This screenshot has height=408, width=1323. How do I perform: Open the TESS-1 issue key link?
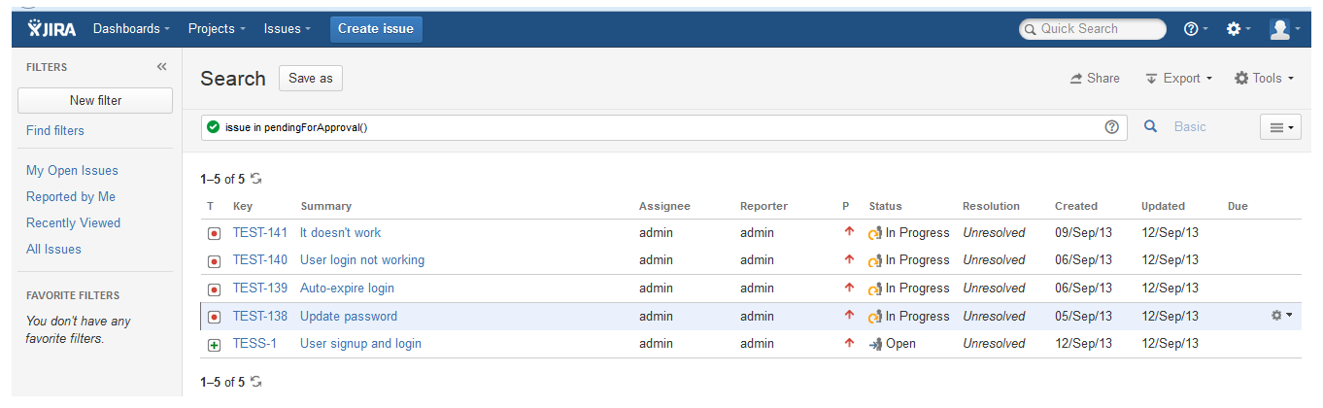(254, 344)
